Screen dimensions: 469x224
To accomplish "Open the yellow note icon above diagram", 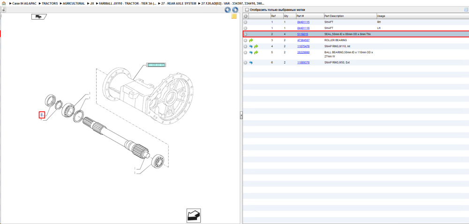I will pos(234,16).
